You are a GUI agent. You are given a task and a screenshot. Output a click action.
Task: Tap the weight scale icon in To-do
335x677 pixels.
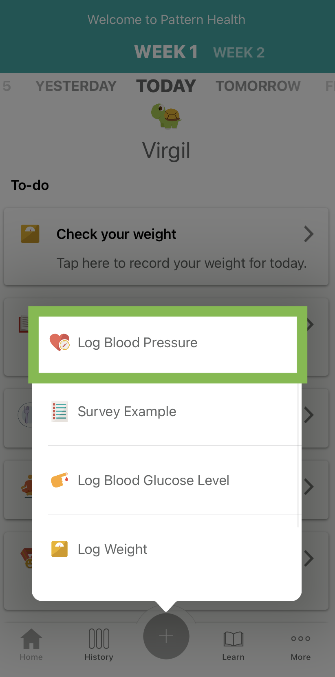pyautogui.click(x=30, y=234)
